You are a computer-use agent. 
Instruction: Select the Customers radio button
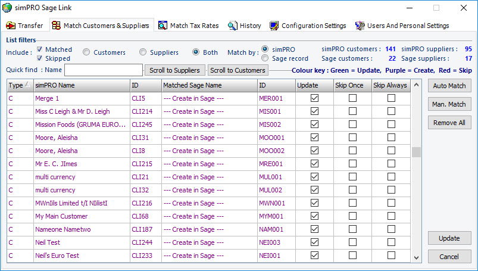(87, 52)
